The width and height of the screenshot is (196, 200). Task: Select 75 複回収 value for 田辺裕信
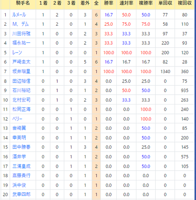coord(185,81)
